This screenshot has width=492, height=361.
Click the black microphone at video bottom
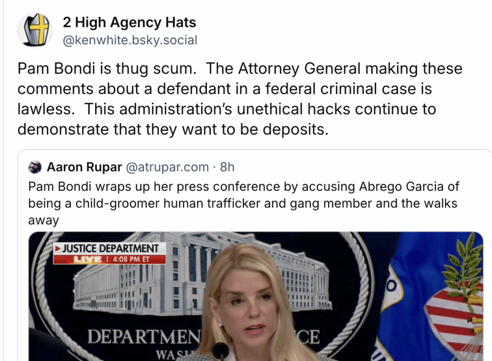[x=221, y=351]
